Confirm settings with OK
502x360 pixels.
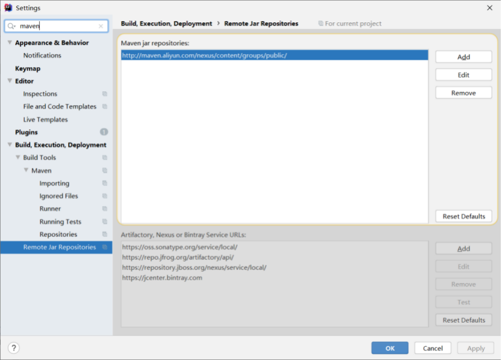(390, 348)
